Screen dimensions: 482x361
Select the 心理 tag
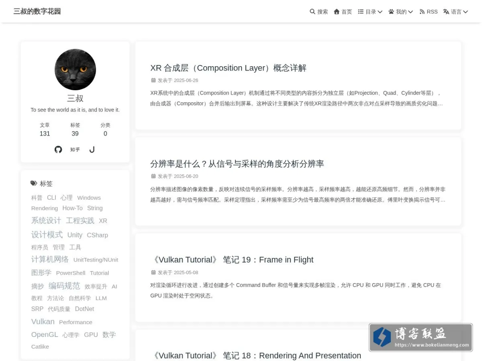pyautogui.click(x=67, y=197)
